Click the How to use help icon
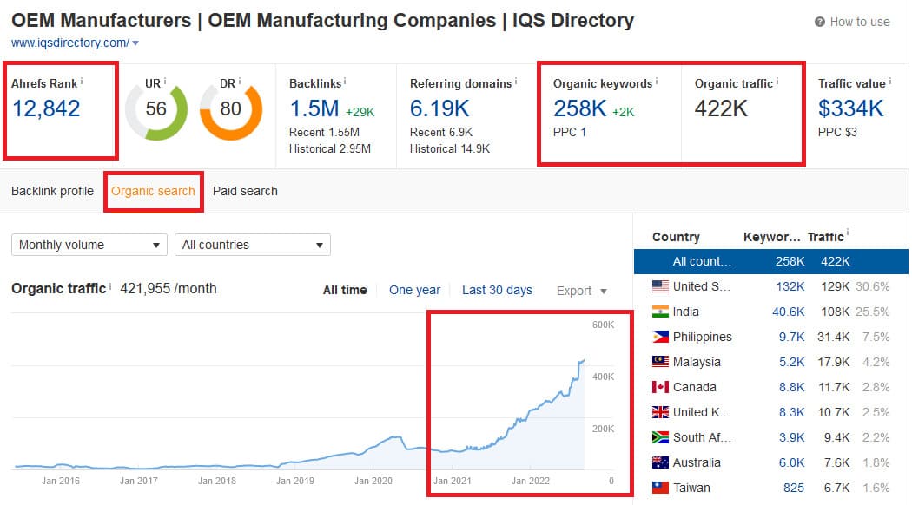 click(820, 22)
